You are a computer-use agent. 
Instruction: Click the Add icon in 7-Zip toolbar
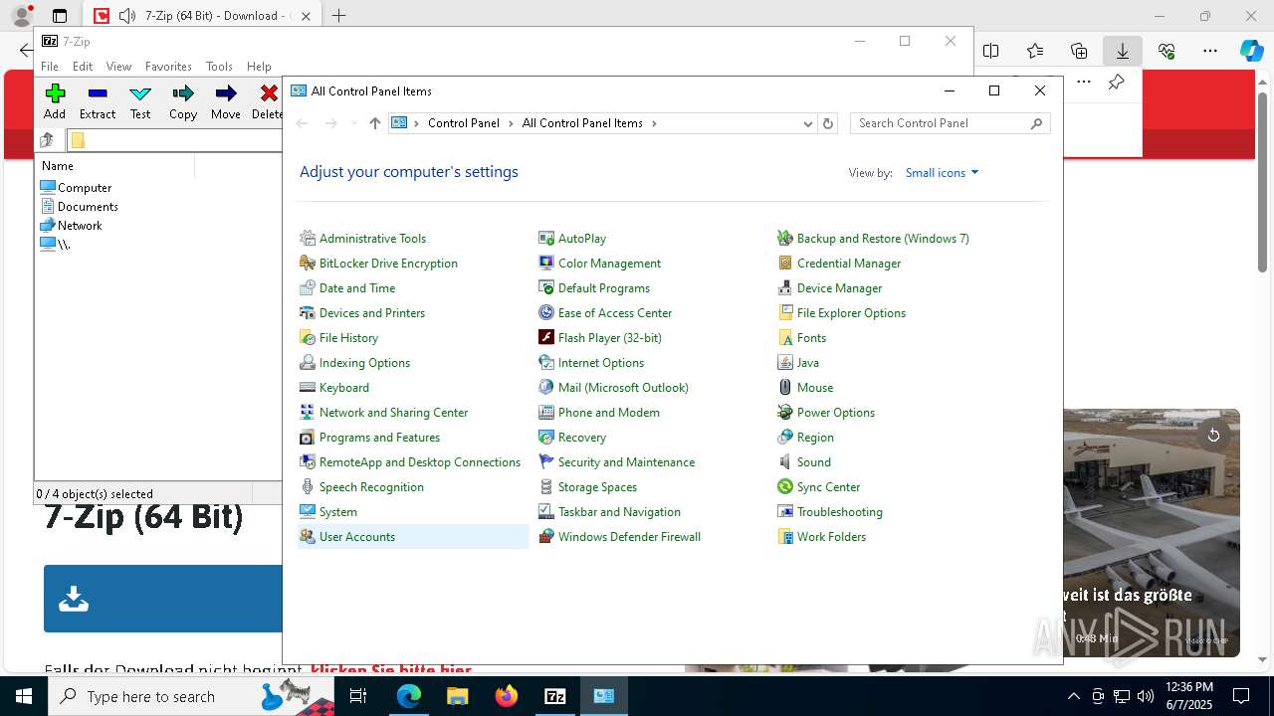tap(55, 93)
